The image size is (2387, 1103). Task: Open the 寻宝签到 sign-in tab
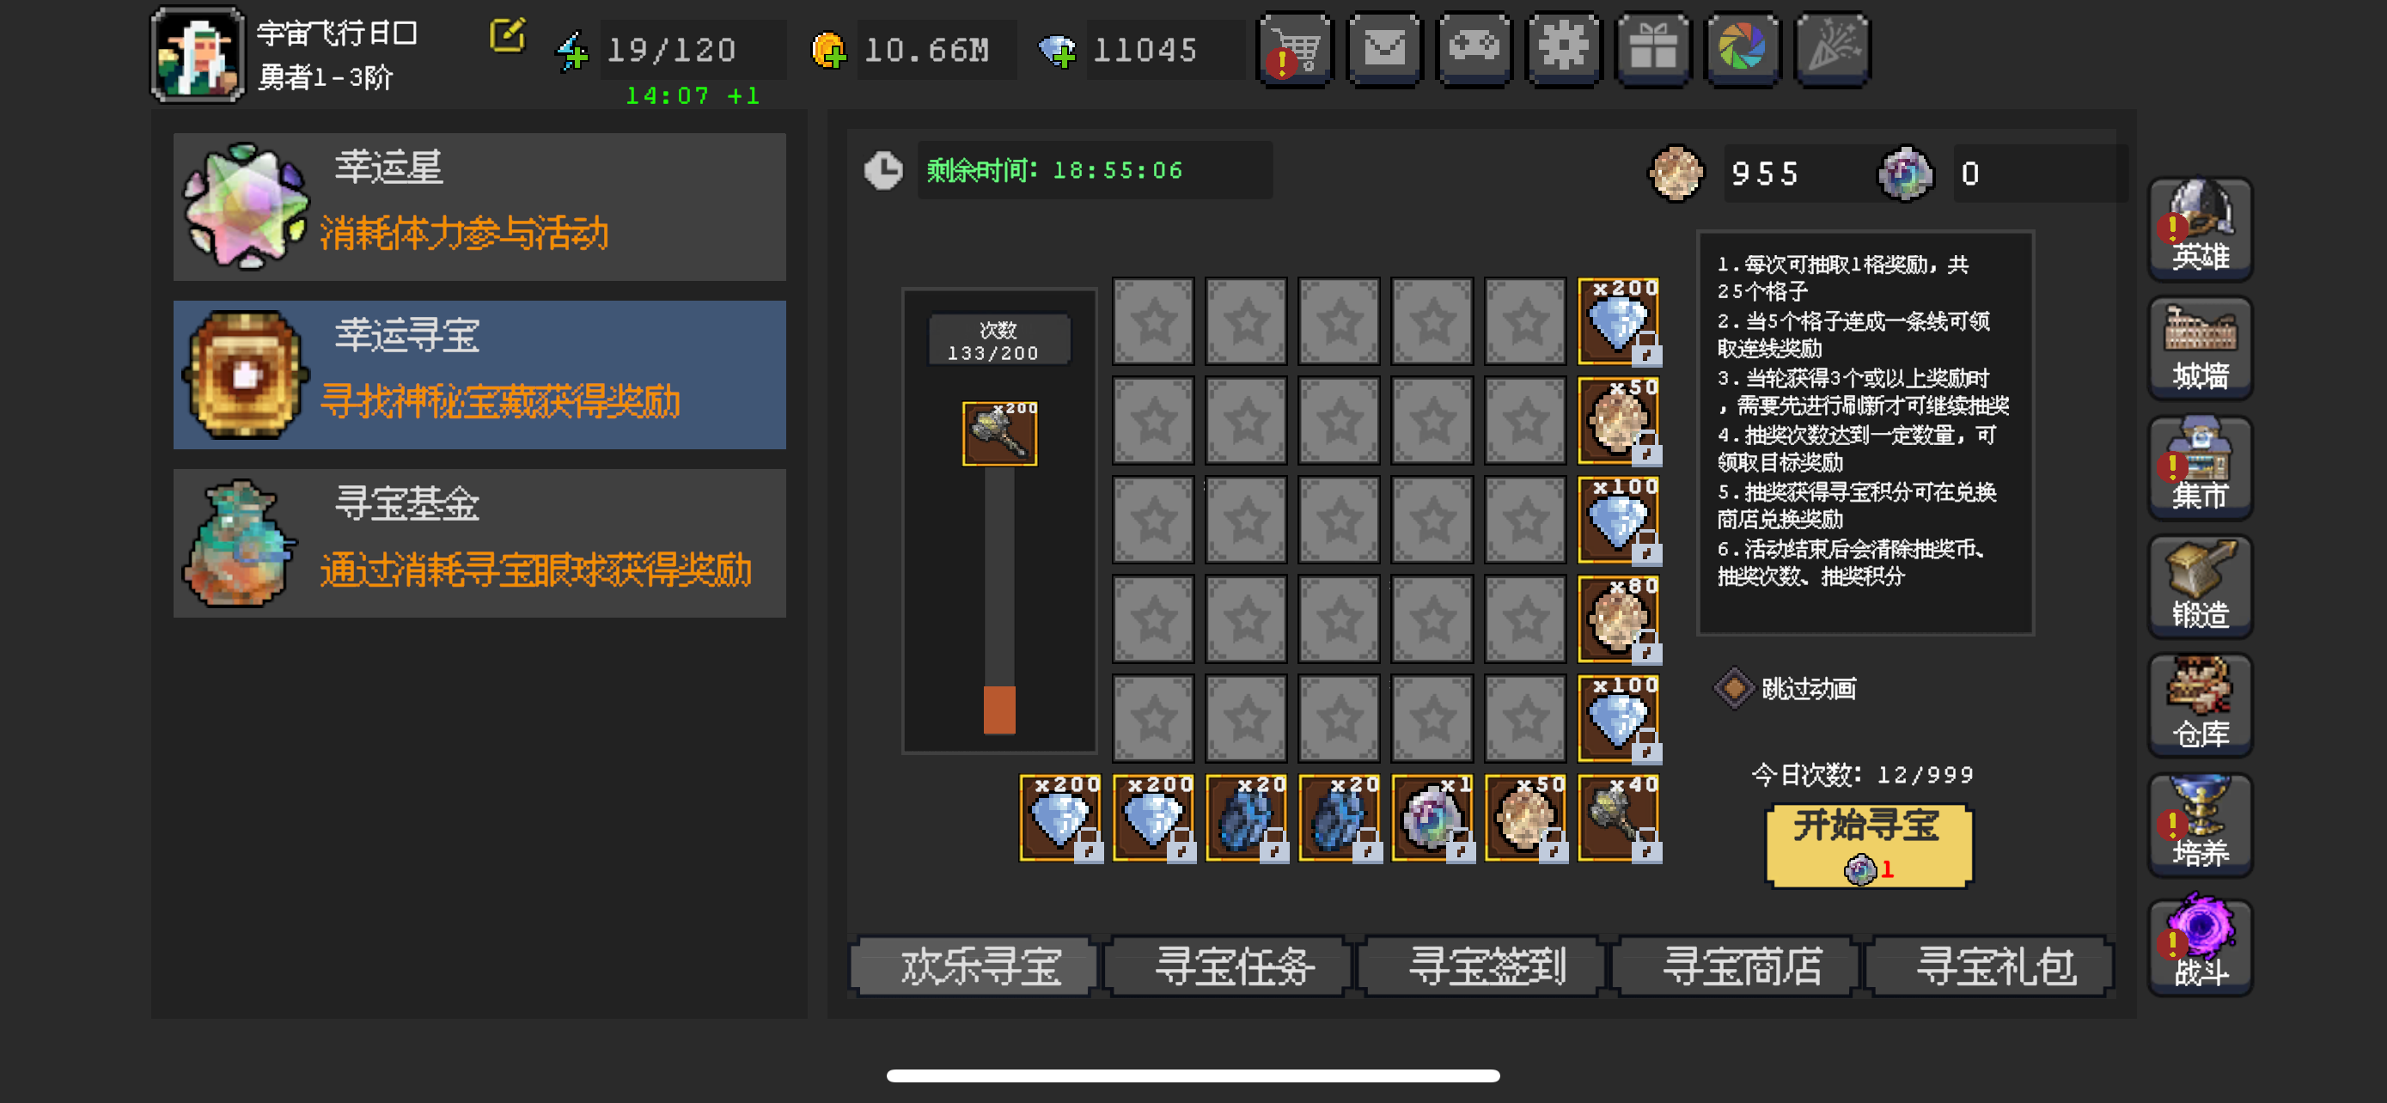click(1487, 966)
